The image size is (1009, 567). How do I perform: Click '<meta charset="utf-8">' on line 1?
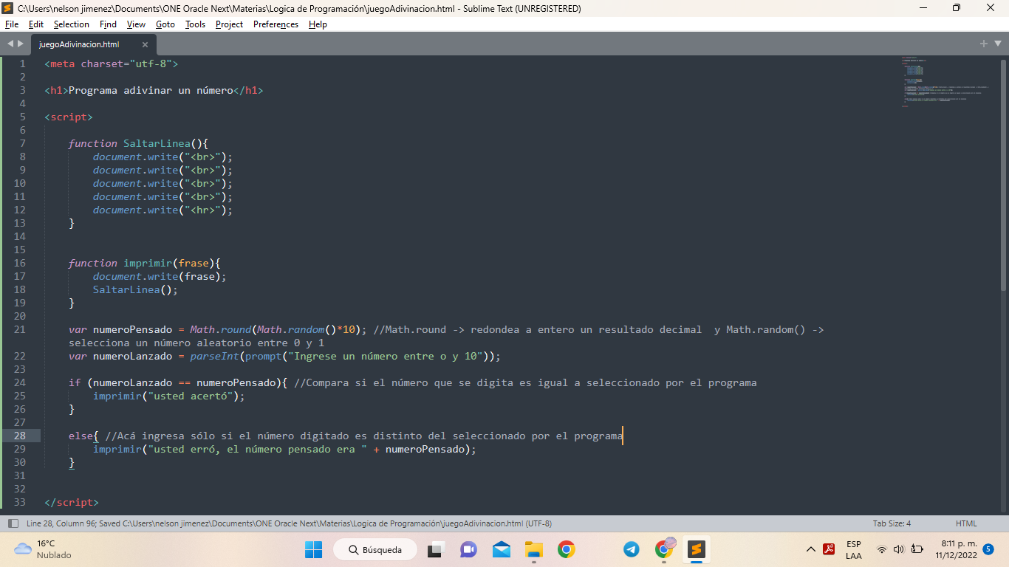coord(111,63)
